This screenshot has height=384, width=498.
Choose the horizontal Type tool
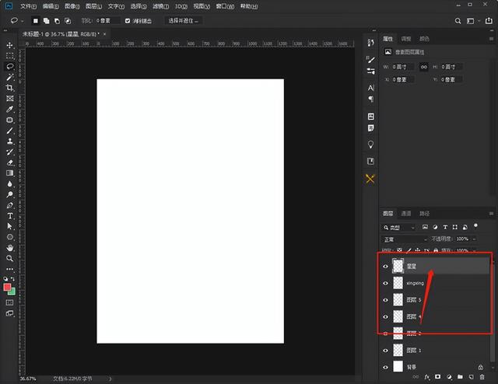[x=9, y=215]
